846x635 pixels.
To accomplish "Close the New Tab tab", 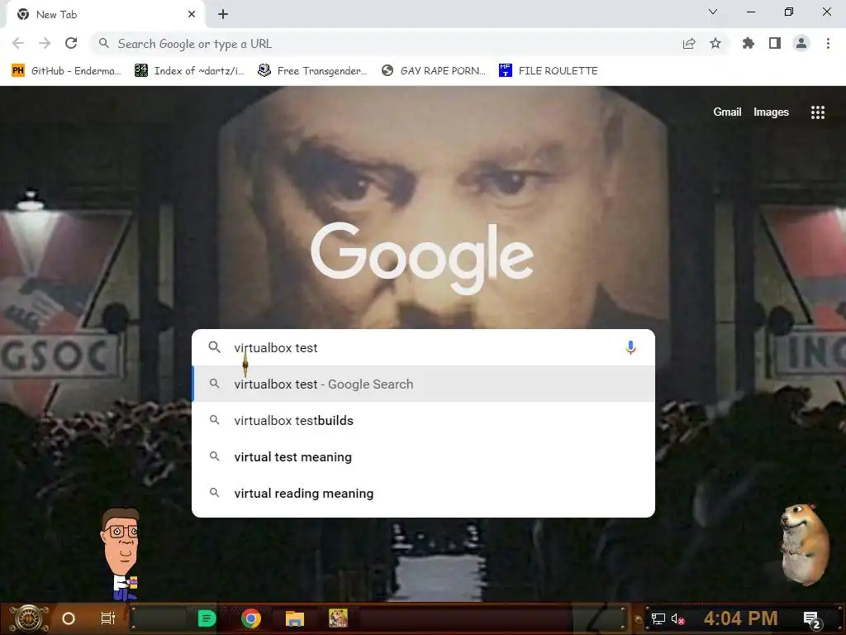I will (192, 15).
